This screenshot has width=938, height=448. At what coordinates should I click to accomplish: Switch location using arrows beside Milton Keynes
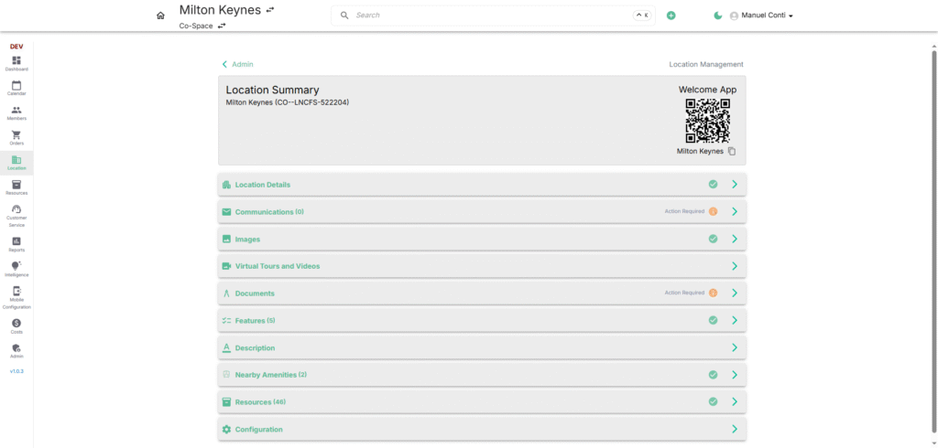tap(269, 10)
